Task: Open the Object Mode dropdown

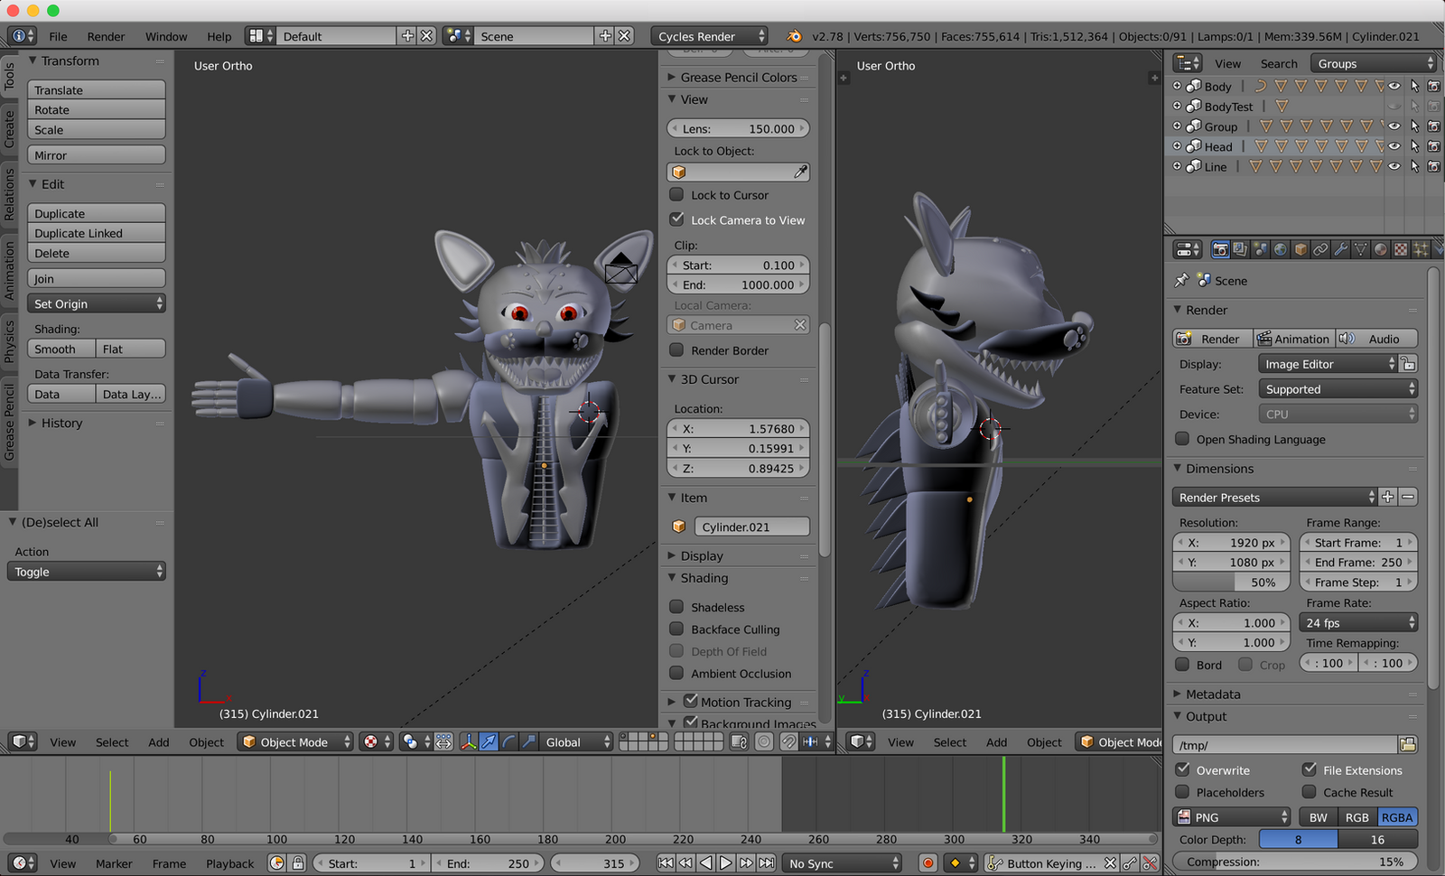Action: click(x=295, y=741)
